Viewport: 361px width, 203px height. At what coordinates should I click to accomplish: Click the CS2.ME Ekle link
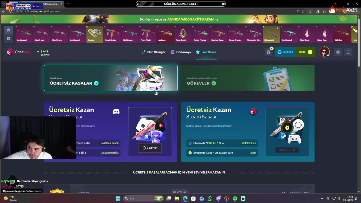click(x=249, y=143)
